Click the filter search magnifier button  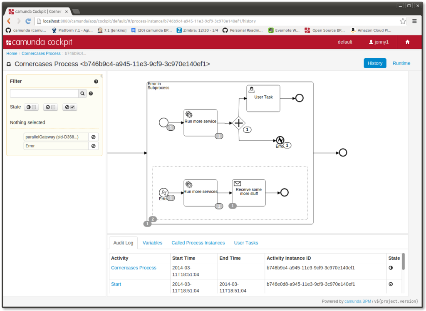[82, 94]
